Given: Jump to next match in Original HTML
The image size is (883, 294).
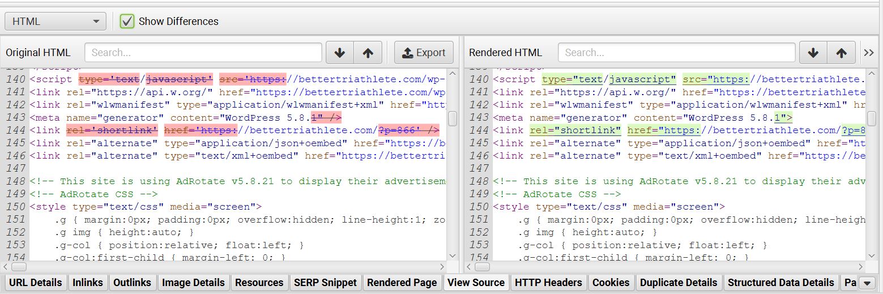Looking at the screenshot, I should point(340,53).
